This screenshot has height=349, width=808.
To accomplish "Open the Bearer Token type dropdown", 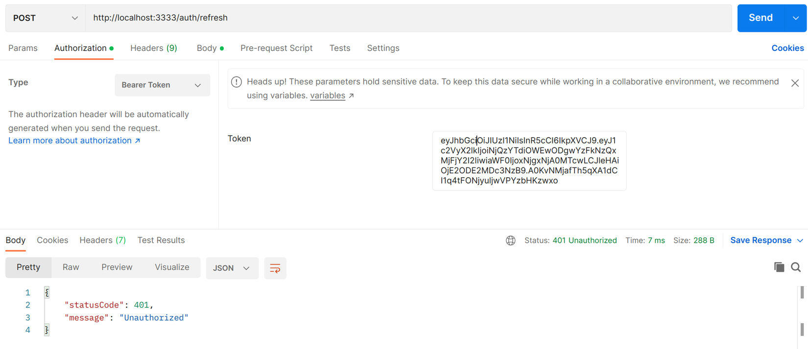I will pyautogui.click(x=162, y=85).
